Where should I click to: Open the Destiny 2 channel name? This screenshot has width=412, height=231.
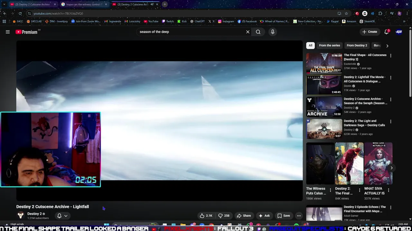click(x=34, y=214)
